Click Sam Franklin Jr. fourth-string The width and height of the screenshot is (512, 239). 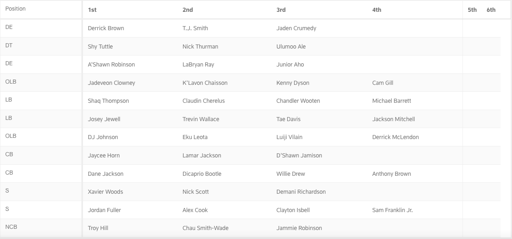click(392, 210)
